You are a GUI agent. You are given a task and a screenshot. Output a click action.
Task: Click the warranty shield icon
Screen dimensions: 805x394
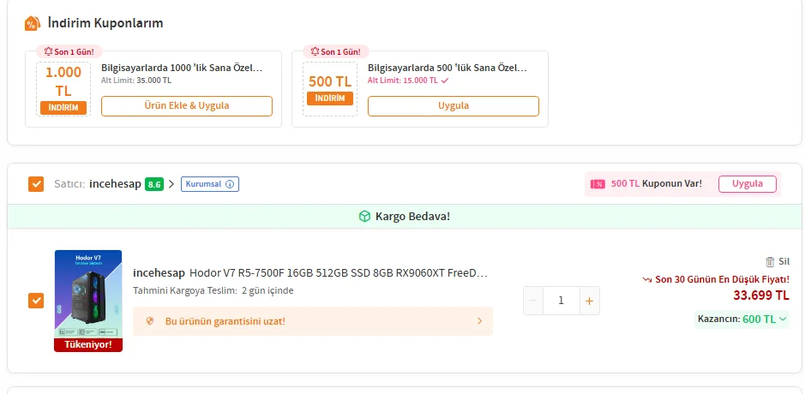point(150,321)
